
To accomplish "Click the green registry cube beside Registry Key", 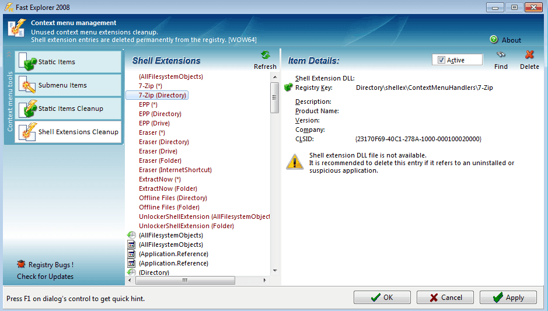I will click(x=288, y=88).
